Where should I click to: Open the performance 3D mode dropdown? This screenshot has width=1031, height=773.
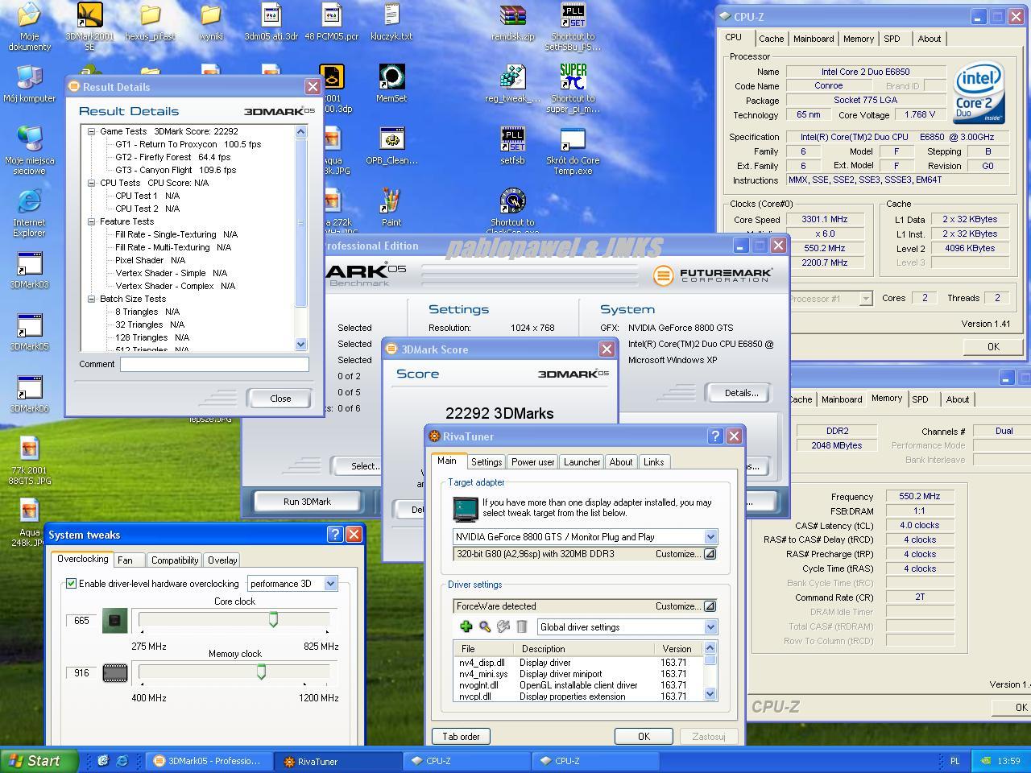(x=330, y=584)
